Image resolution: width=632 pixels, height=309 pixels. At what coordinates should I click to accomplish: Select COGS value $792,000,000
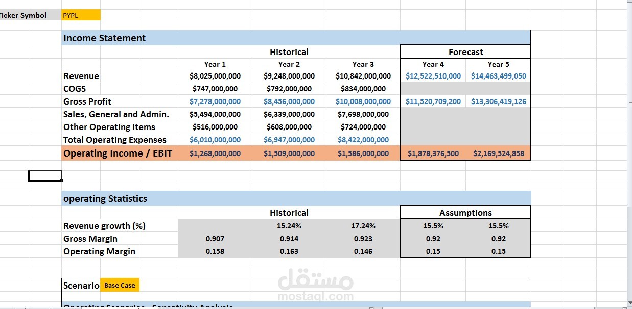point(289,89)
